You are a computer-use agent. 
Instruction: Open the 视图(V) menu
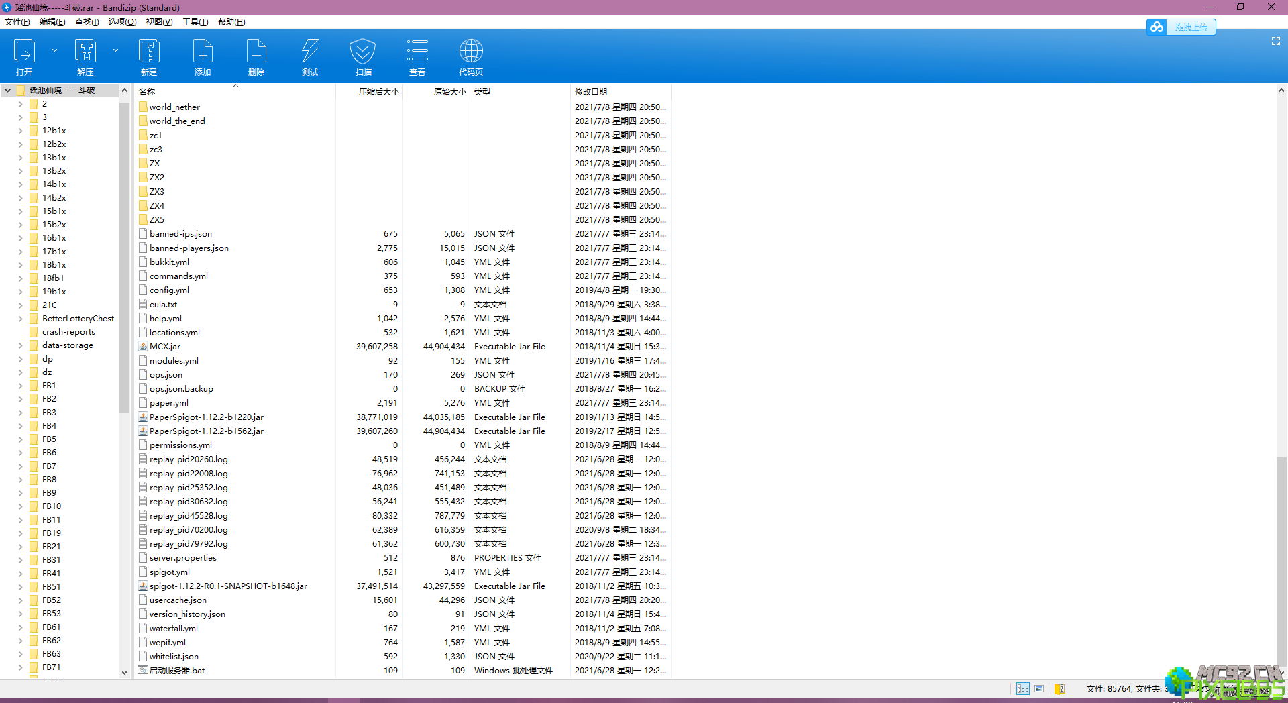[x=159, y=22]
